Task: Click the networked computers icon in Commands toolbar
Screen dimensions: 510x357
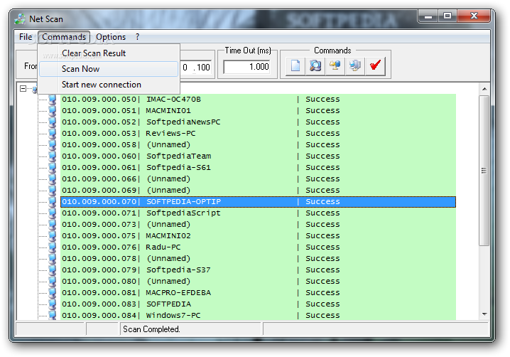Action: (355, 66)
